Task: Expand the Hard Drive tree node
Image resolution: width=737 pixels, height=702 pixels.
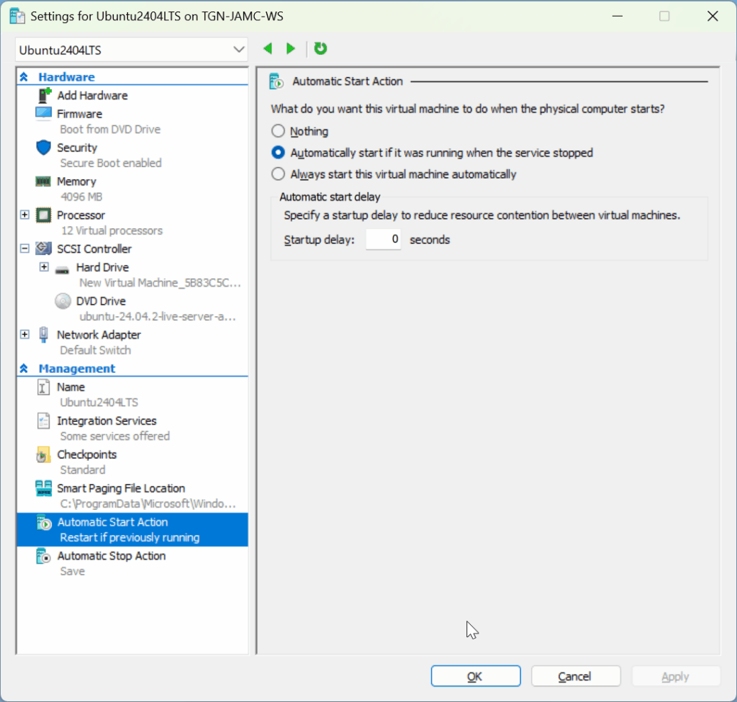Action: 44,267
